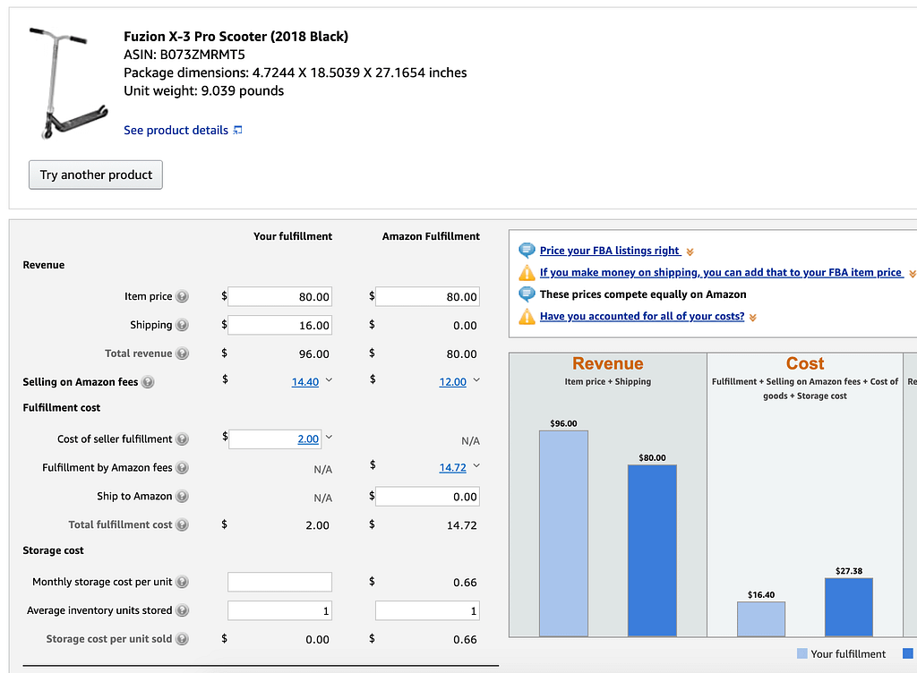This screenshot has height=673, width=917.
Task: Open Have you accounted for all costs link
Action: click(x=642, y=316)
